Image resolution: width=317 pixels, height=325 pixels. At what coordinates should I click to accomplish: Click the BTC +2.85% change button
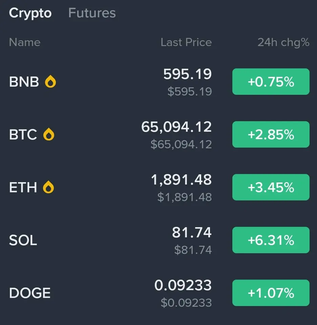(271, 134)
